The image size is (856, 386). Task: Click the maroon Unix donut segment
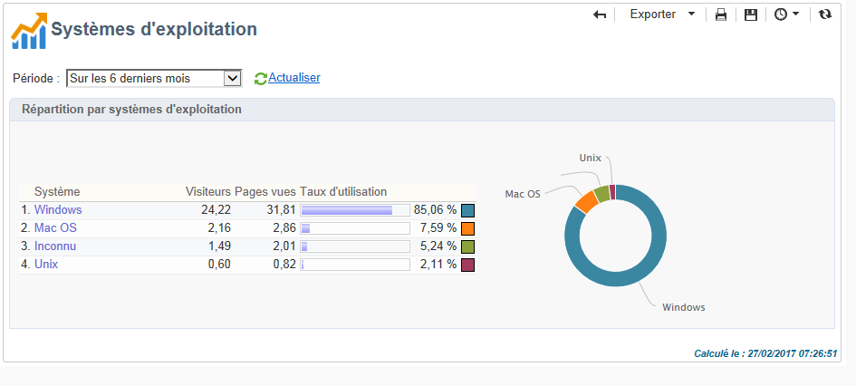612,191
